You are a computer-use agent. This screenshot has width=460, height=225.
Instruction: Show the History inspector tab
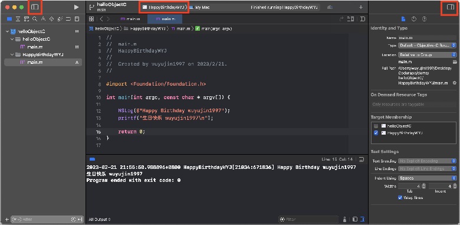click(x=414, y=19)
